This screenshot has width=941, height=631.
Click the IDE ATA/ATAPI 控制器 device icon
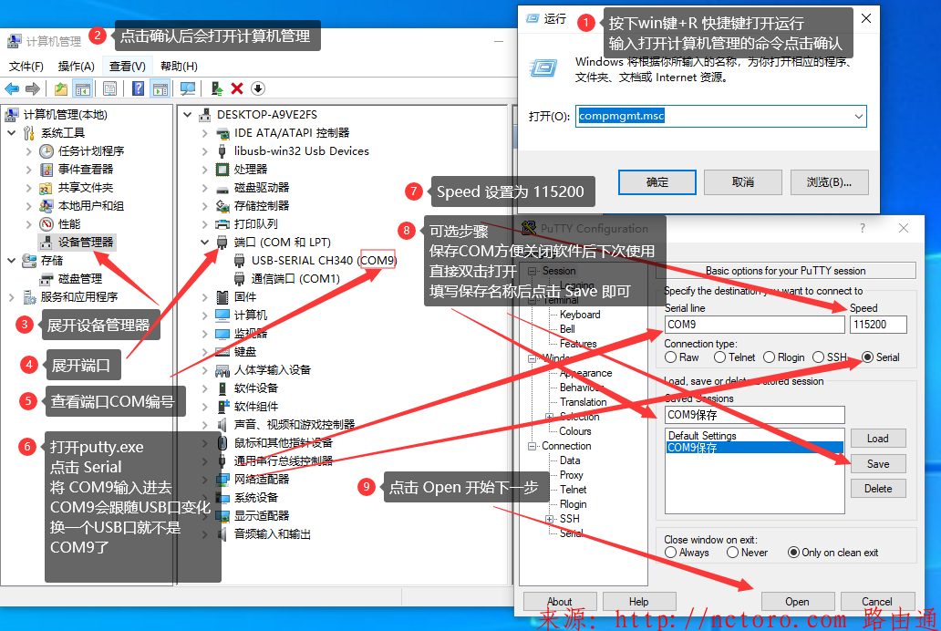click(x=222, y=133)
